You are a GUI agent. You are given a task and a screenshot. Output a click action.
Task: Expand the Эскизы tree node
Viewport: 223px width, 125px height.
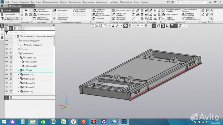coord(17,49)
